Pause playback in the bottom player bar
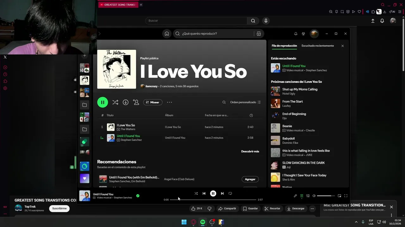The image size is (405, 227). point(213,193)
